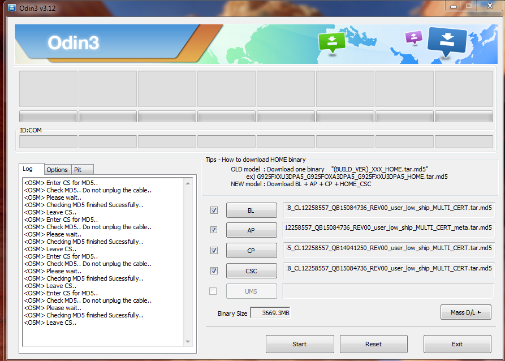This screenshot has width=505, height=361.
Task: Click the disabled UMS button
Action: point(251,291)
